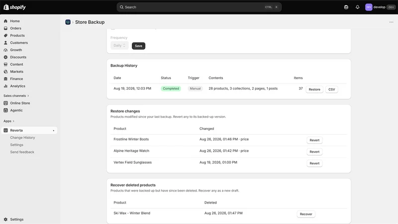Click the Agentic channel icon
Screen dimensions: 398x224
5,110
